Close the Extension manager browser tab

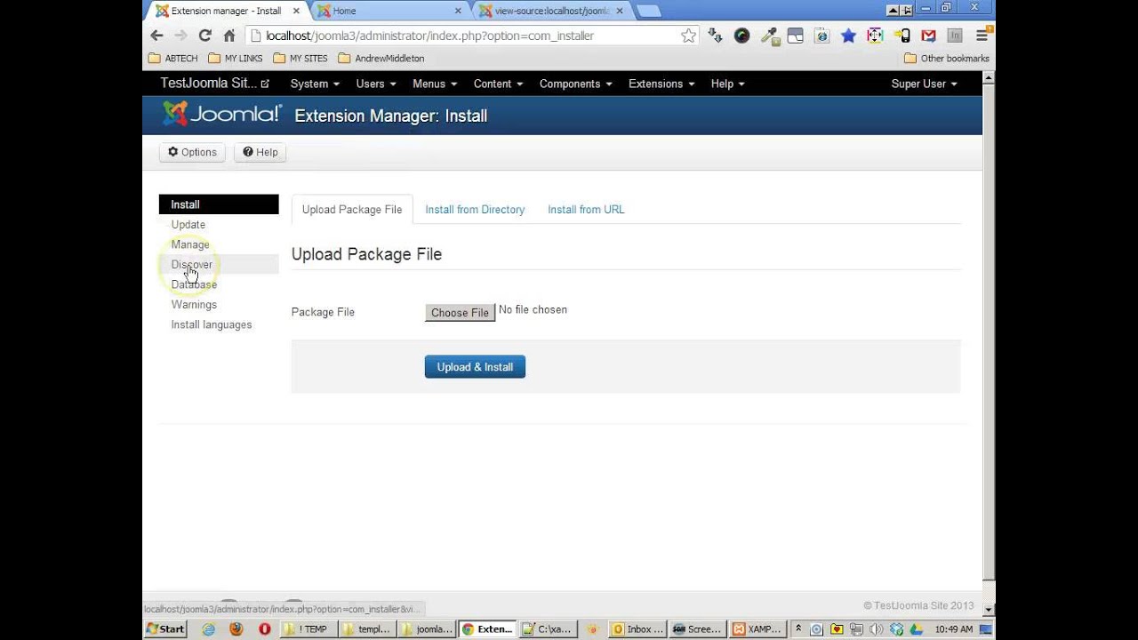pyautogui.click(x=296, y=11)
